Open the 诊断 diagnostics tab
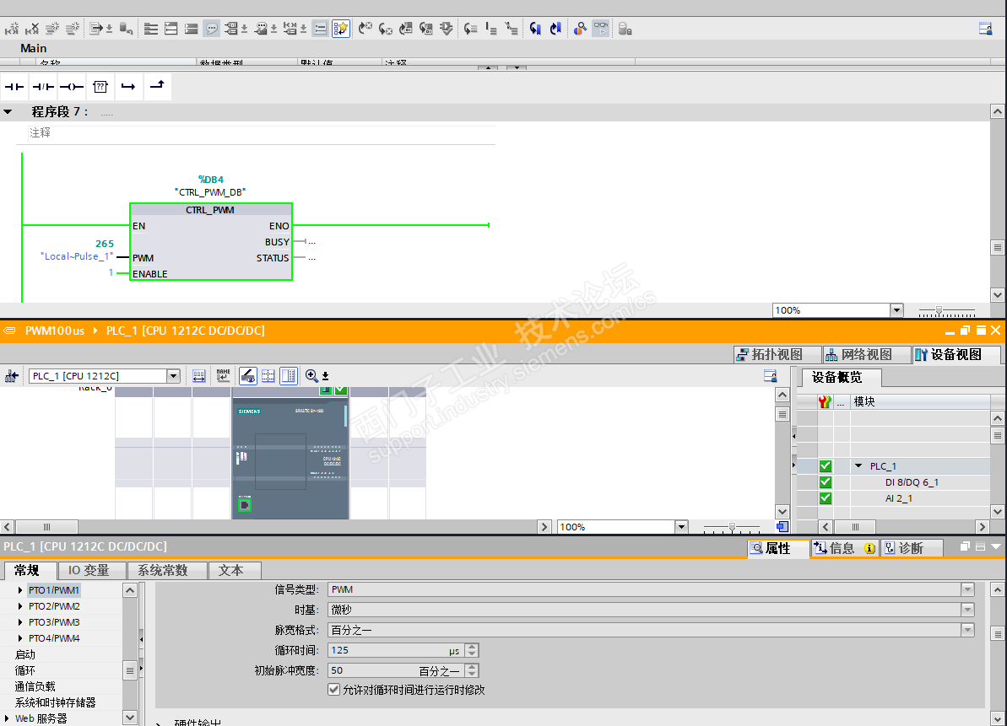Screen dimensions: 1007x726 point(911,548)
